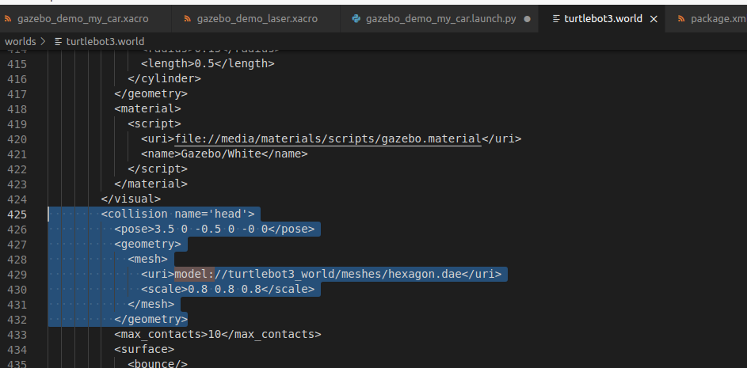Click the <script> opening tag
Image resolution: width=747 pixels, height=368 pixels.
pos(154,123)
